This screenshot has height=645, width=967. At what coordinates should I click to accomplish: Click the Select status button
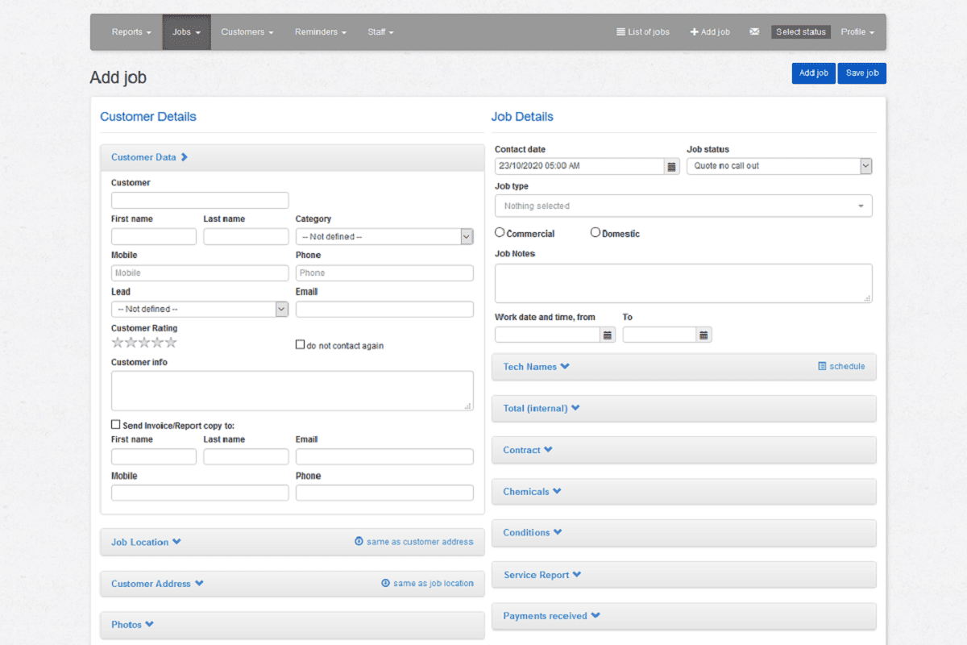click(x=801, y=32)
